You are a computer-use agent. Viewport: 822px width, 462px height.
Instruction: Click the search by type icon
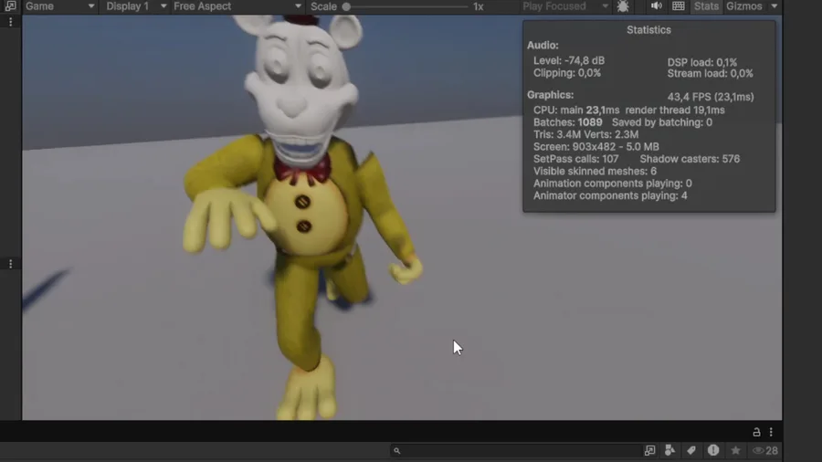coord(670,450)
